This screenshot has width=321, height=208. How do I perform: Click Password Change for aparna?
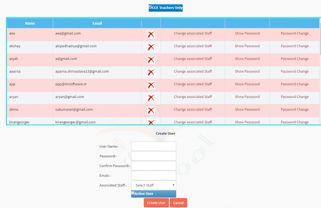click(295, 71)
